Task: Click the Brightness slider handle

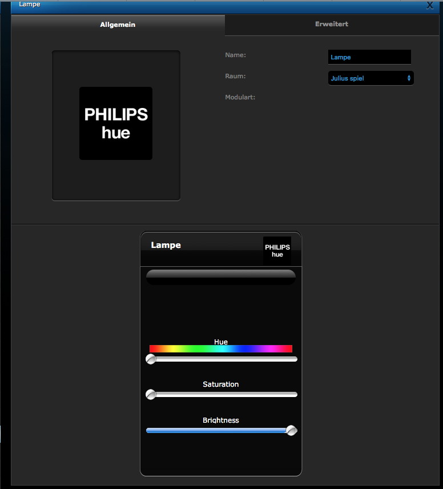Action: pyautogui.click(x=291, y=431)
